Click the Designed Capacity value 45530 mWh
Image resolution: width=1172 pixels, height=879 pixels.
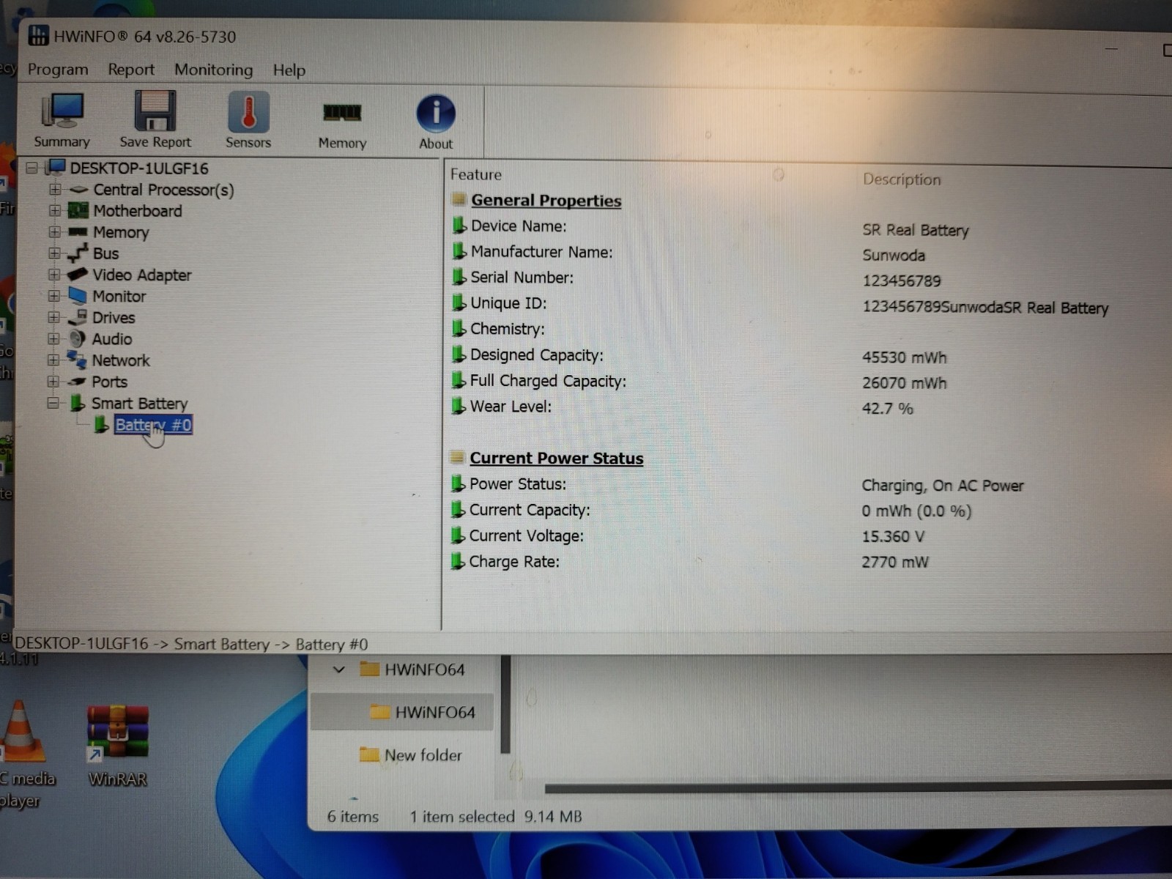pyautogui.click(x=904, y=357)
